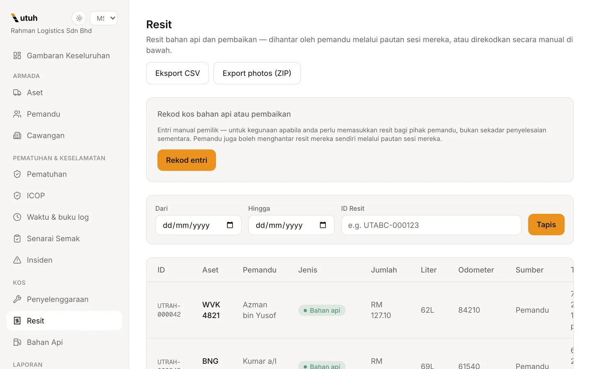
Task: Focus the Dari date input field
Action: pos(199,225)
